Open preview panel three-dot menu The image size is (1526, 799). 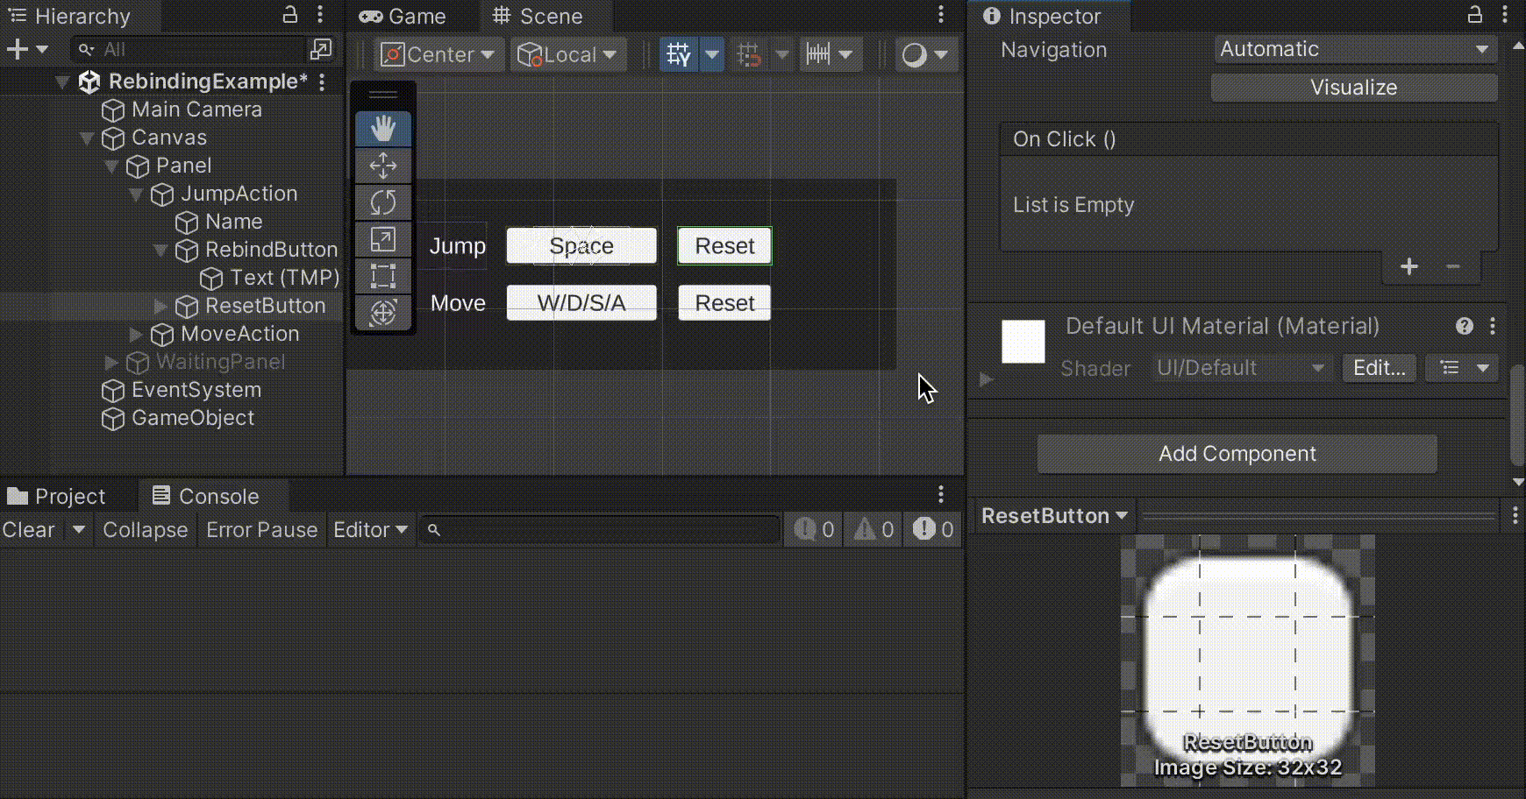pos(1515,516)
